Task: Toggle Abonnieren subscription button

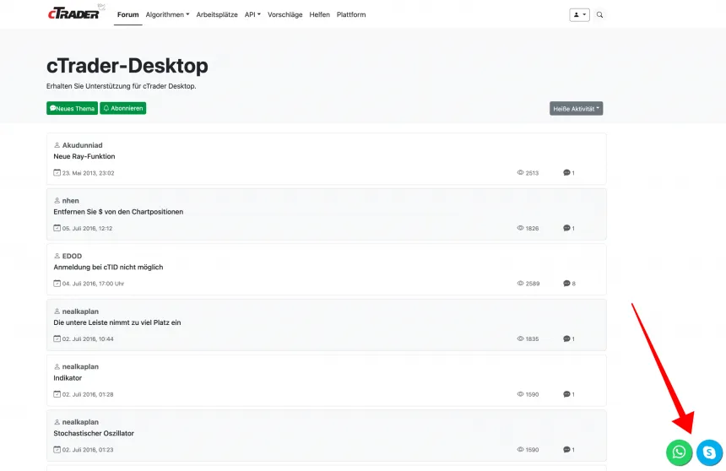Action: tap(123, 109)
